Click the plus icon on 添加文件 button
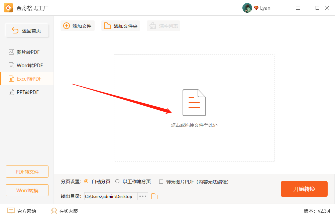This screenshot has width=335, height=218. pyautogui.click(x=66, y=26)
